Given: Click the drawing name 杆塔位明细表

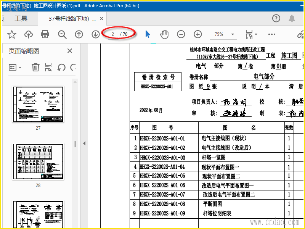Looking at the screenshot, I should coord(217,213).
